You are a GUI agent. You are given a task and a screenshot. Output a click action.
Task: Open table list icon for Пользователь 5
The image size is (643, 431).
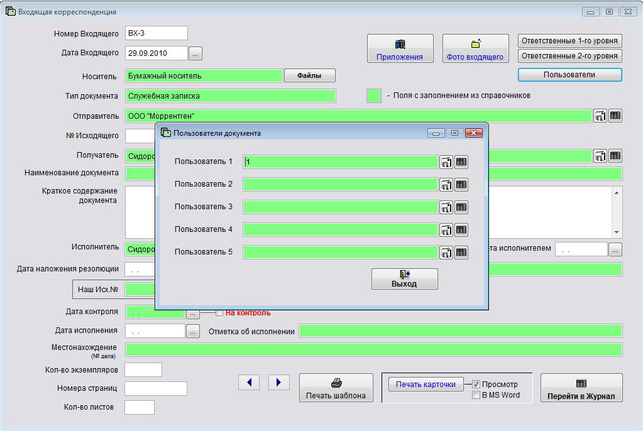[x=461, y=253]
